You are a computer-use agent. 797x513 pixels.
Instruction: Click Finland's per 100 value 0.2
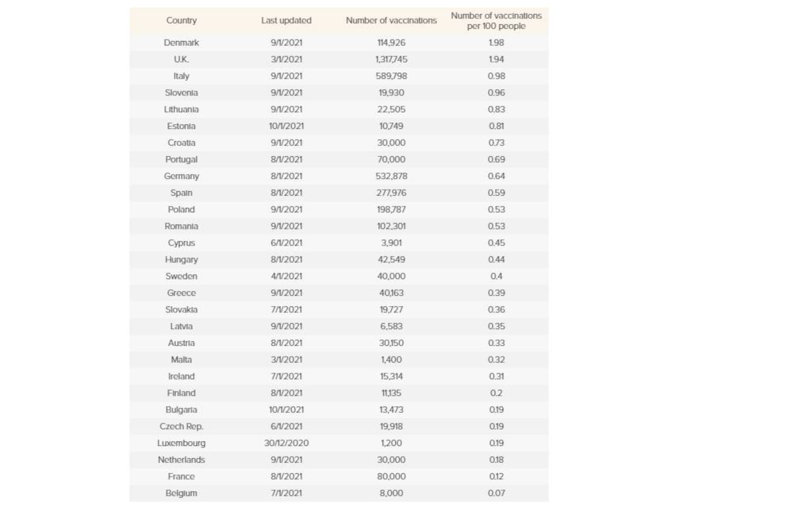click(x=496, y=393)
